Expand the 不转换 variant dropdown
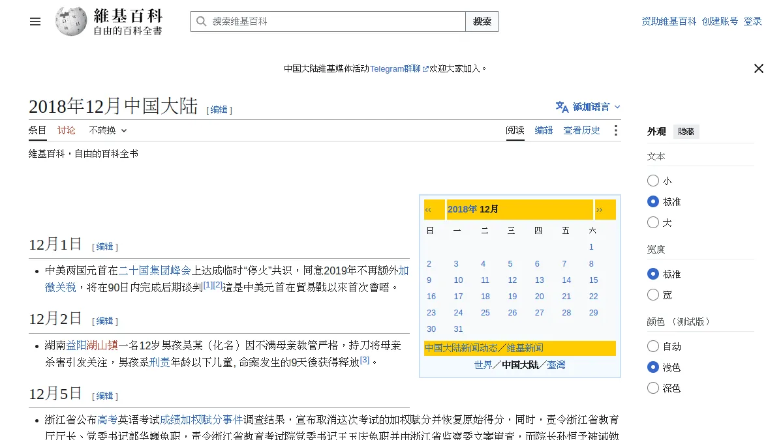Image resolution: width=783 pixels, height=440 pixels. pos(108,130)
